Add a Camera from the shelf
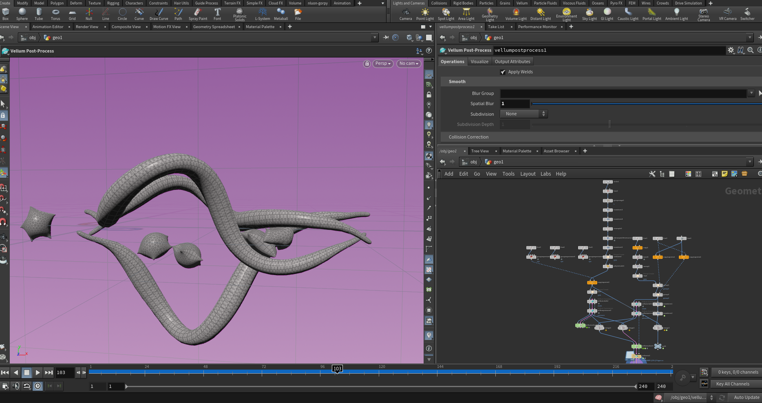Screen dimensions: 762x403 tap(406, 14)
